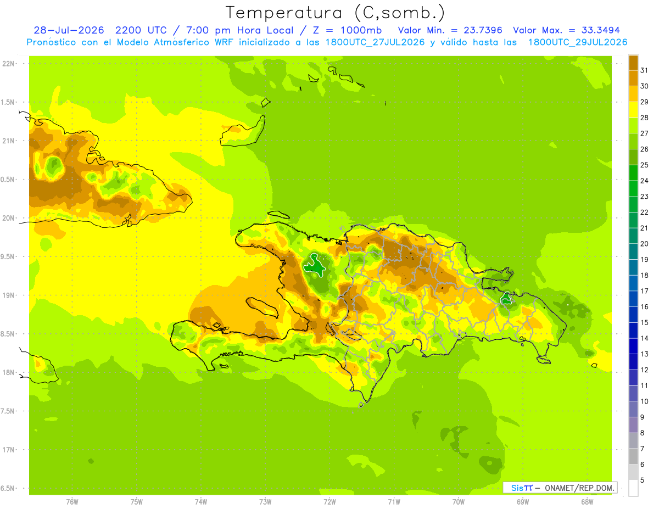Click the legend swatch between 24 and 25
This screenshot has height=509, width=659.
pos(633,173)
